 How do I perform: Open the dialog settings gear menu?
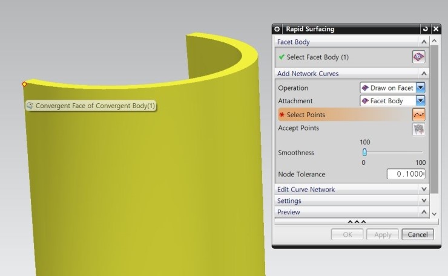pyautogui.click(x=277, y=29)
